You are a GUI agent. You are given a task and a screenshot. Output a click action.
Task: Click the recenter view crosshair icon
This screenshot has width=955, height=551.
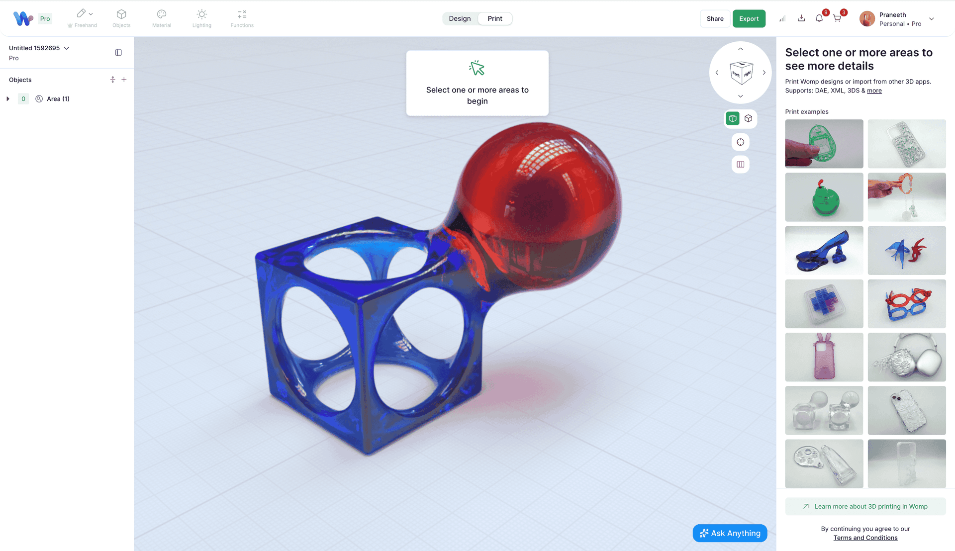(x=740, y=142)
